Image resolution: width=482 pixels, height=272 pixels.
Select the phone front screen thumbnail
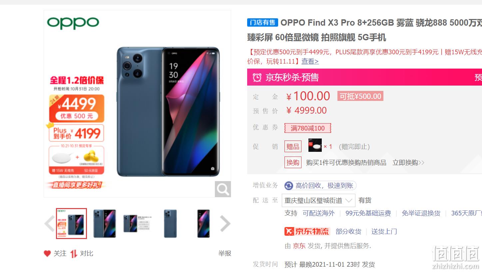[203, 224]
